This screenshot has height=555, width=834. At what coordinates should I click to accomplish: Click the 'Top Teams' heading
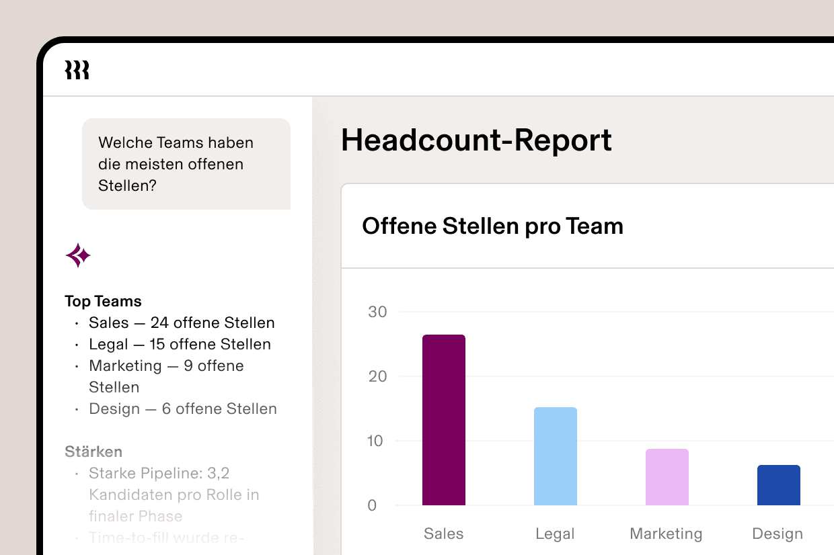point(103,301)
